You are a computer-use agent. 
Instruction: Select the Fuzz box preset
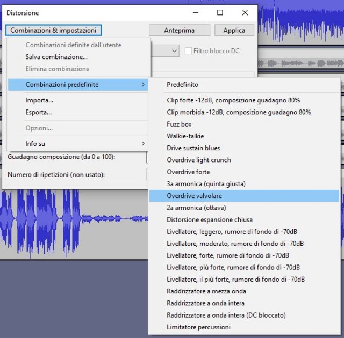click(179, 124)
